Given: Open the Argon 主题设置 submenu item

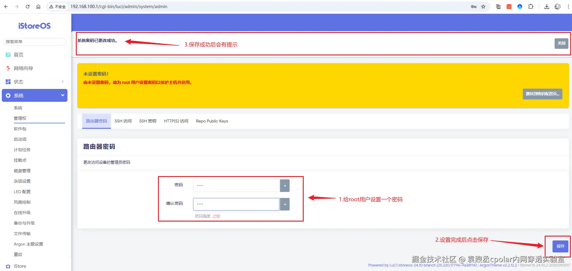Looking at the screenshot, I should (28, 244).
